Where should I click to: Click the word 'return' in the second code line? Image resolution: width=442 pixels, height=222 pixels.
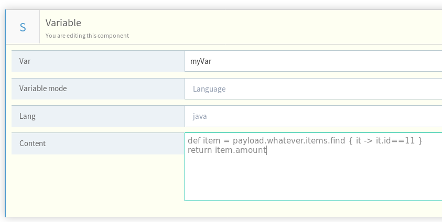coord(200,150)
